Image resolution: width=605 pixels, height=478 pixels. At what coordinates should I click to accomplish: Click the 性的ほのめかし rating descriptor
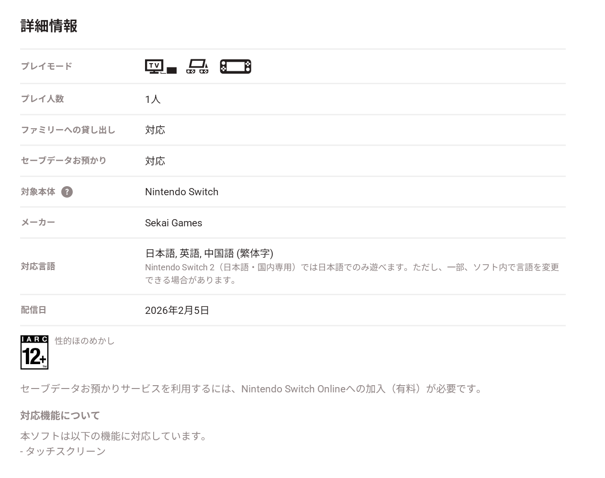85,341
